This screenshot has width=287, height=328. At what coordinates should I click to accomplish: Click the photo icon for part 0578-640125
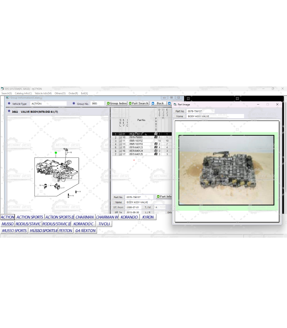156,154
